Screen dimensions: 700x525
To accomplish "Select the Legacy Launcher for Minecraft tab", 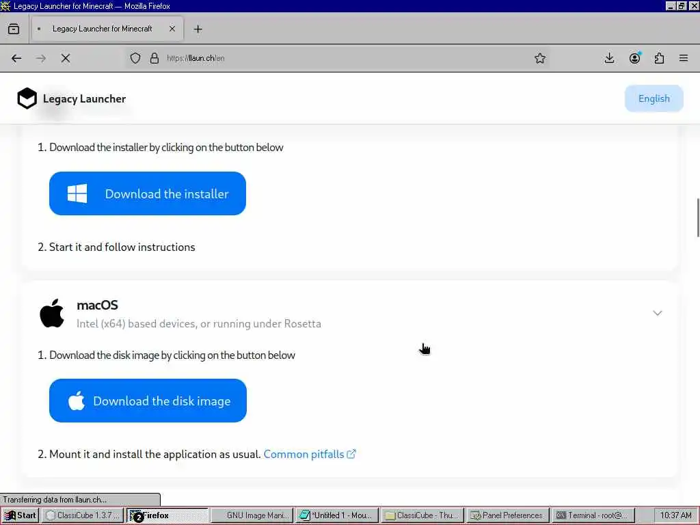I will coord(107,29).
